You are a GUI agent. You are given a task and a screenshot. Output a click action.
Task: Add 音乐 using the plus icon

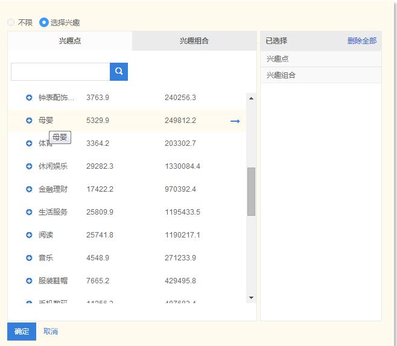coord(29,258)
